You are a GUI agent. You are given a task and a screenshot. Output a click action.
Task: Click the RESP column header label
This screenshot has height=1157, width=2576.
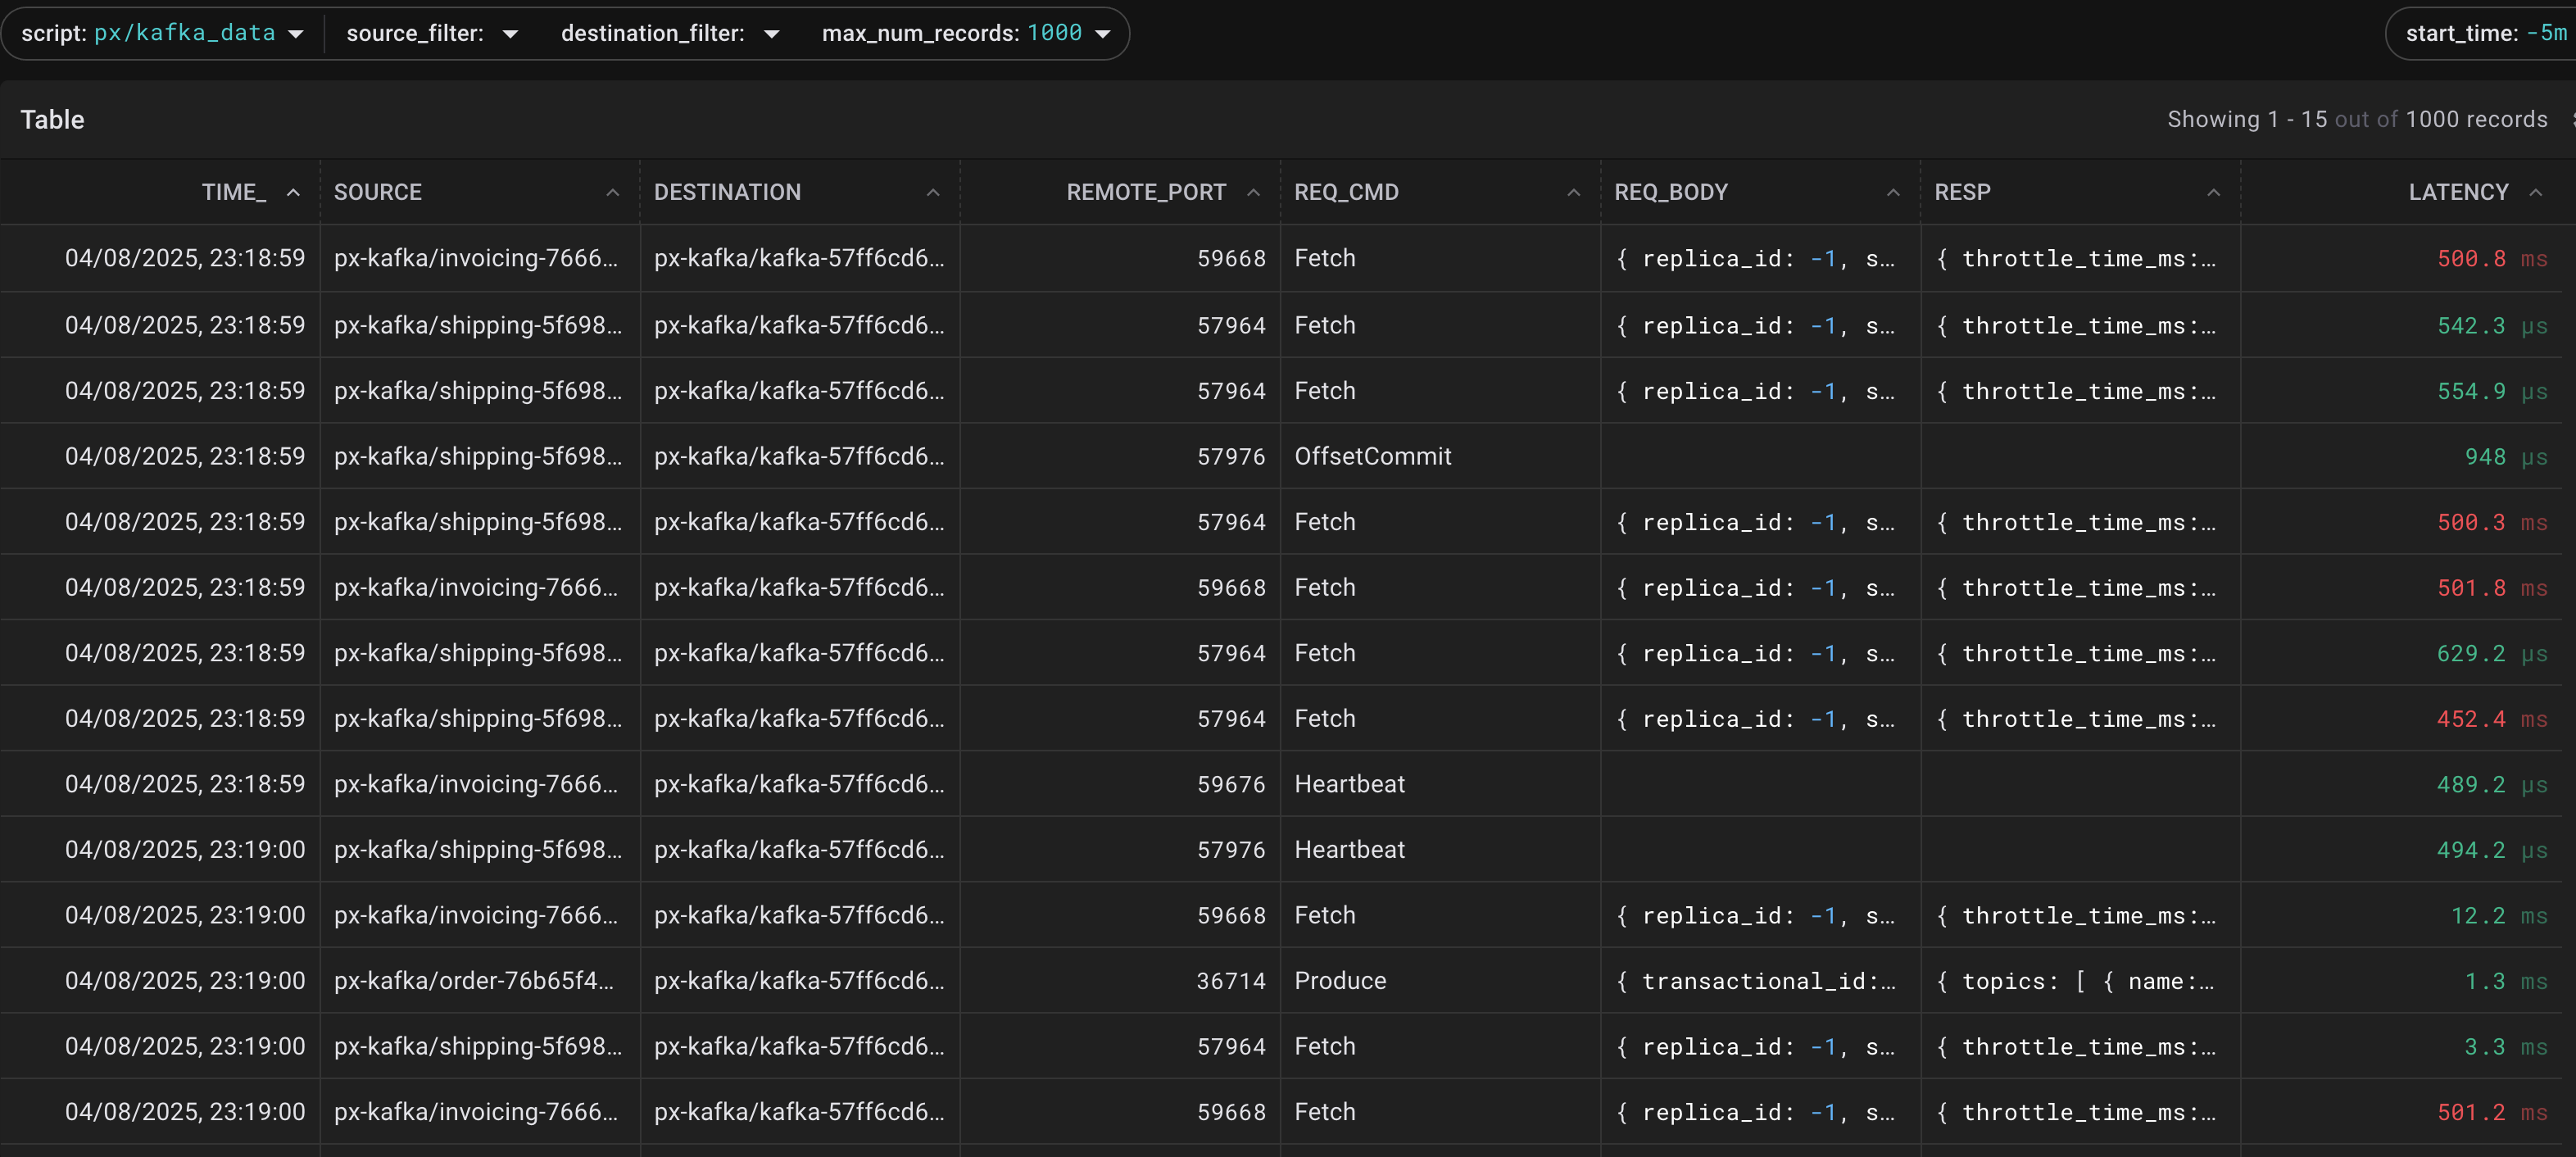point(1962,192)
